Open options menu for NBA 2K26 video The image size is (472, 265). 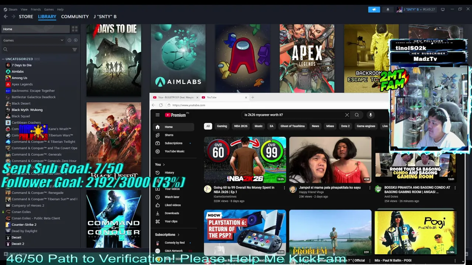284,188
